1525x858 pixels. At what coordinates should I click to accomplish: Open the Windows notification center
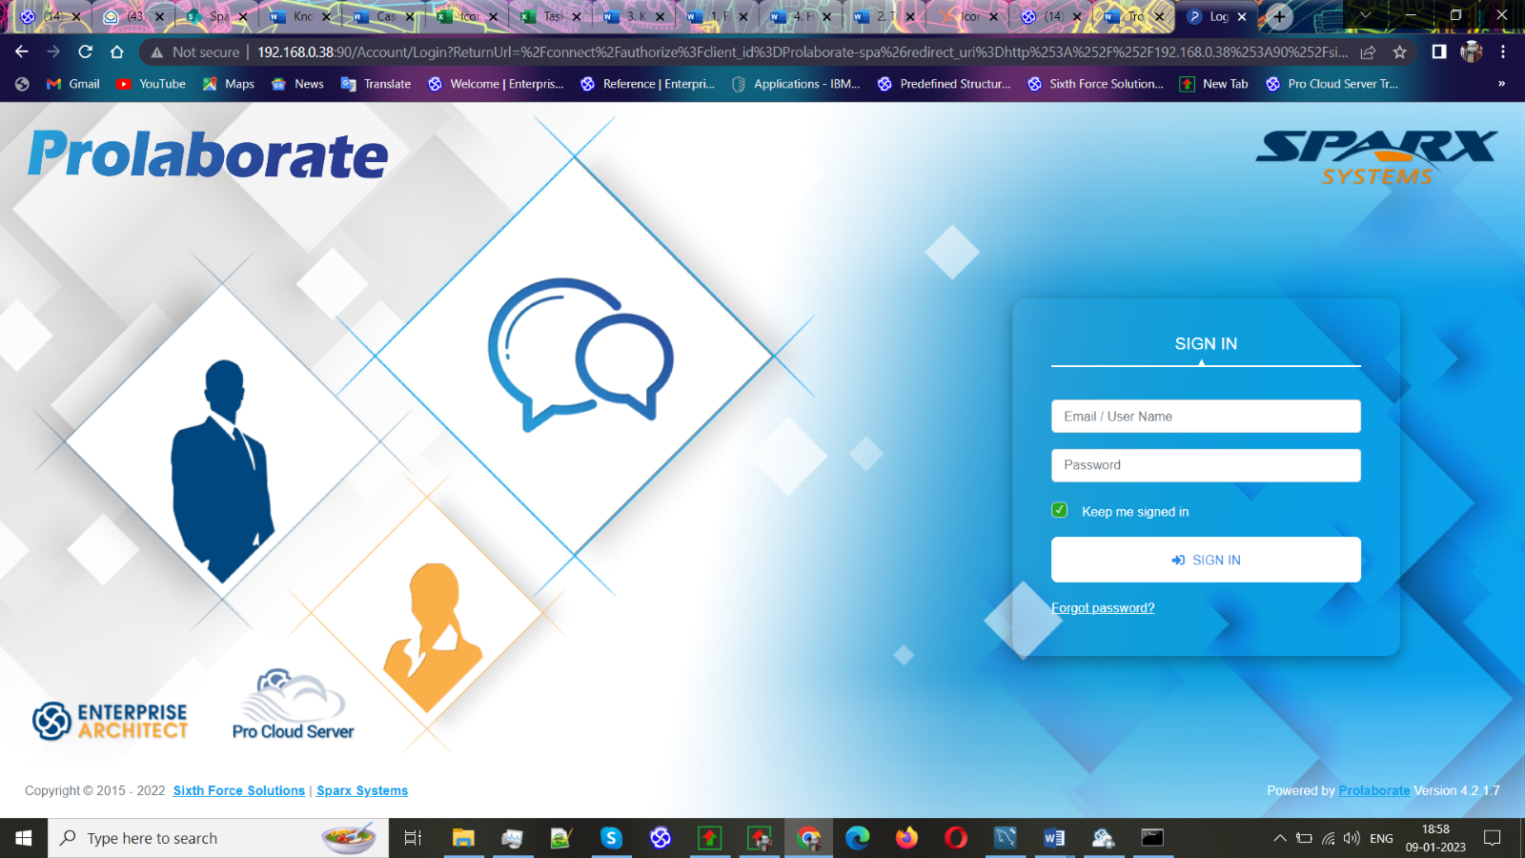point(1493,838)
